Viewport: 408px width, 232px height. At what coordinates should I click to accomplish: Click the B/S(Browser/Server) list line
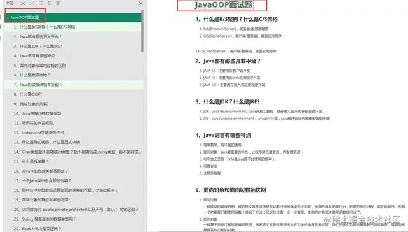pos(234,29)
